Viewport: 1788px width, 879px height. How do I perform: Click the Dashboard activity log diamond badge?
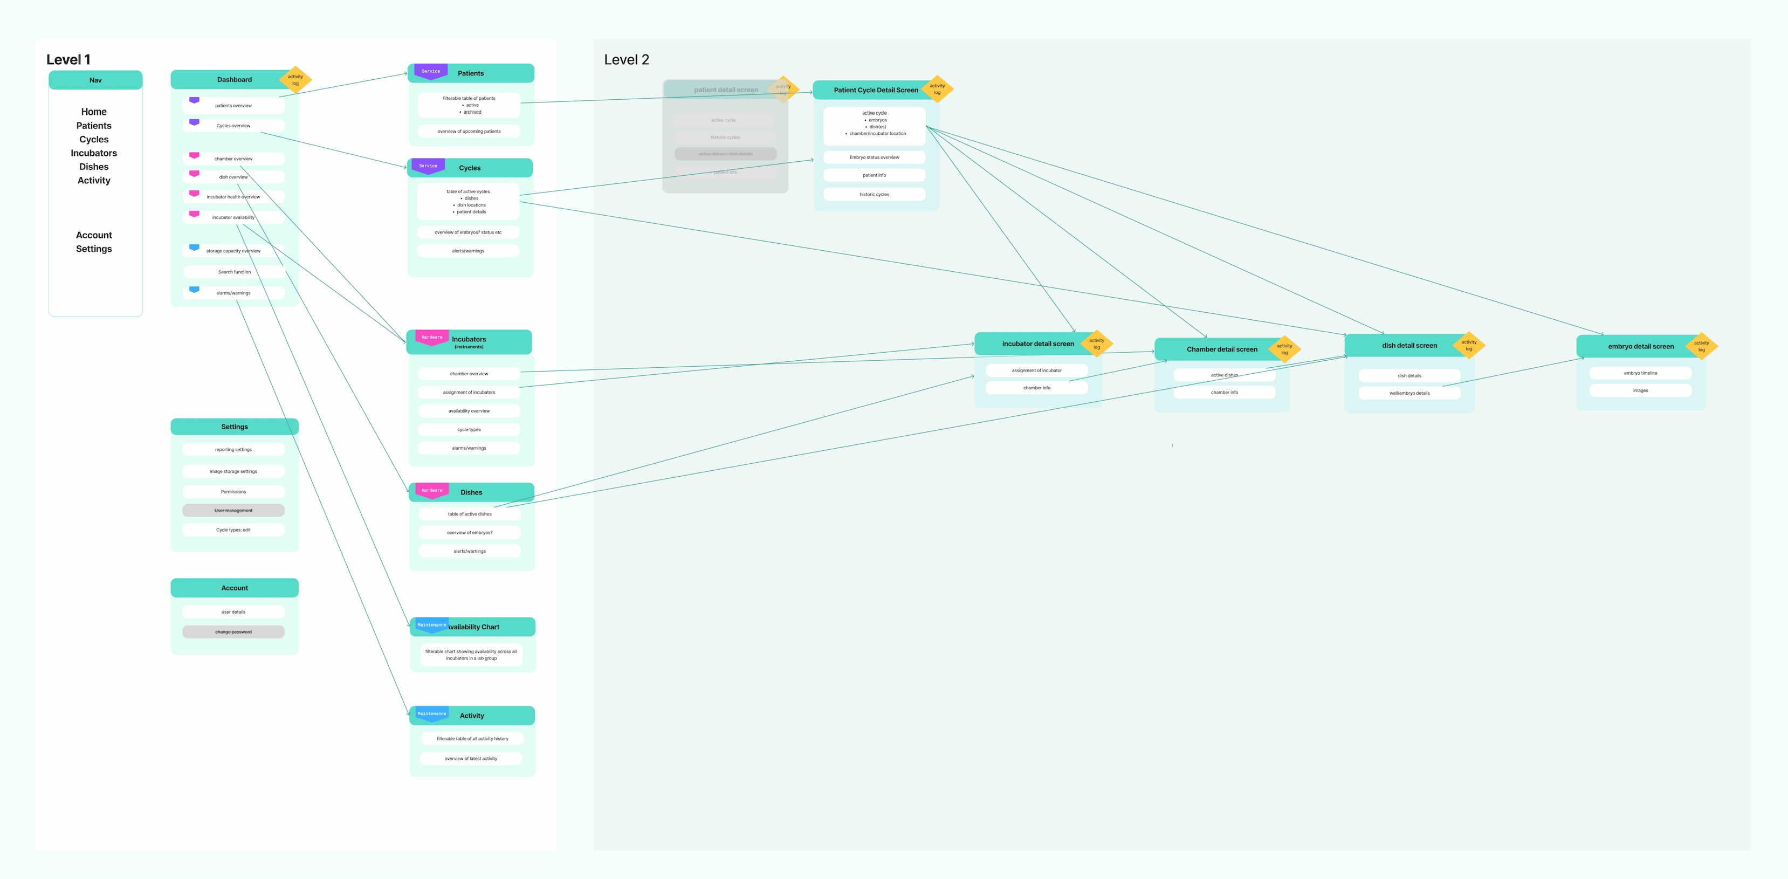(x=295, y=80)
